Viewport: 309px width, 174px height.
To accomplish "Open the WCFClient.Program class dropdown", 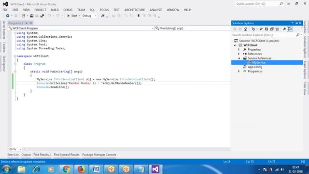I will (x=81, y=28).
